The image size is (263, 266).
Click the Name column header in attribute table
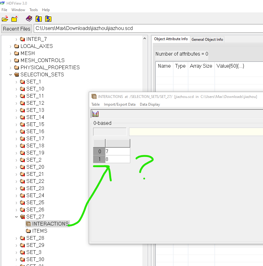(x=164, y=66)
